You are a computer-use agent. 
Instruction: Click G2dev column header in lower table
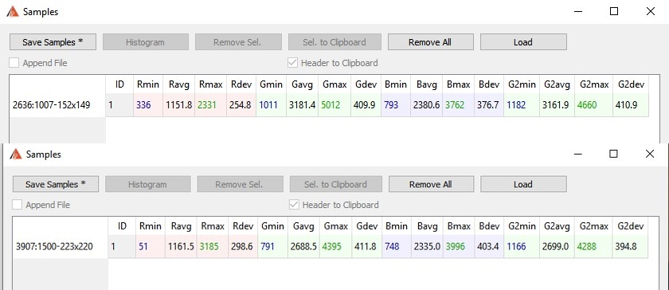[629, 226]
